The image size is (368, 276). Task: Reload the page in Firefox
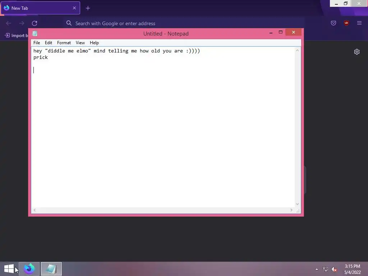[34, 23]
